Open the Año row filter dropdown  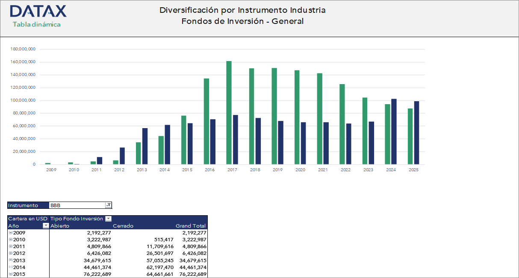(x=45, y=225)
